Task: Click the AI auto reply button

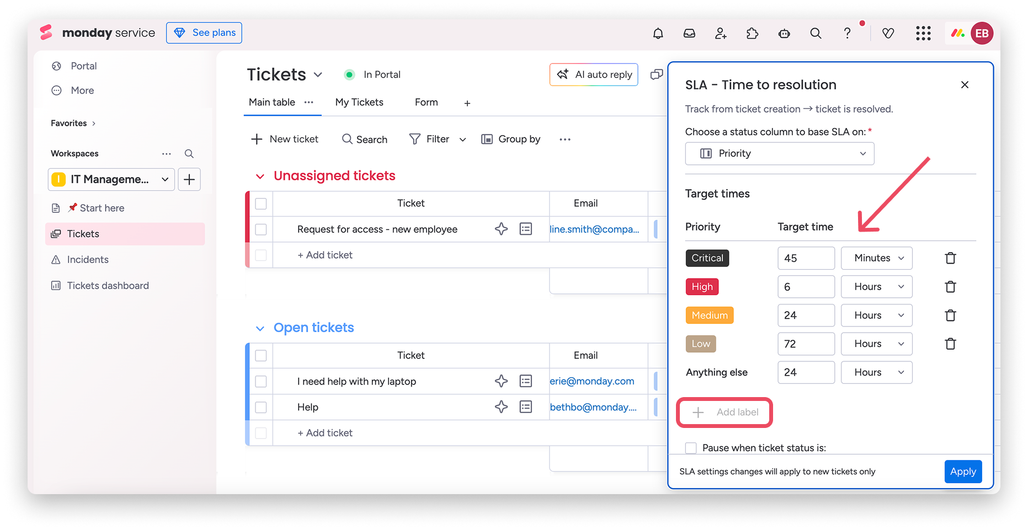Action: [594, 74]
